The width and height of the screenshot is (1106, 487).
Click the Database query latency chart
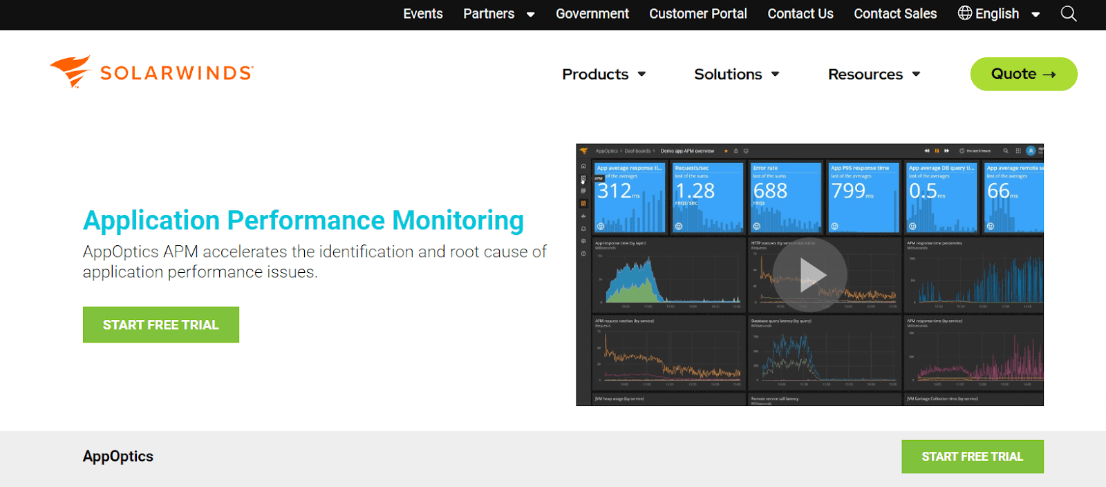point(825,352)
